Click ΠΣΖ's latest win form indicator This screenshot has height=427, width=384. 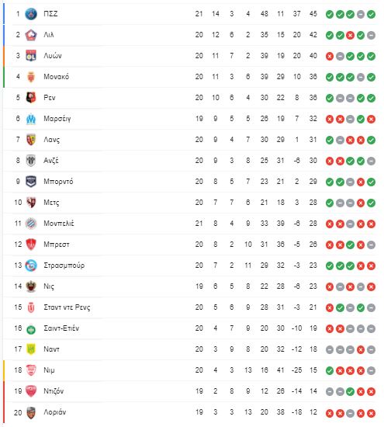[371, 14]
